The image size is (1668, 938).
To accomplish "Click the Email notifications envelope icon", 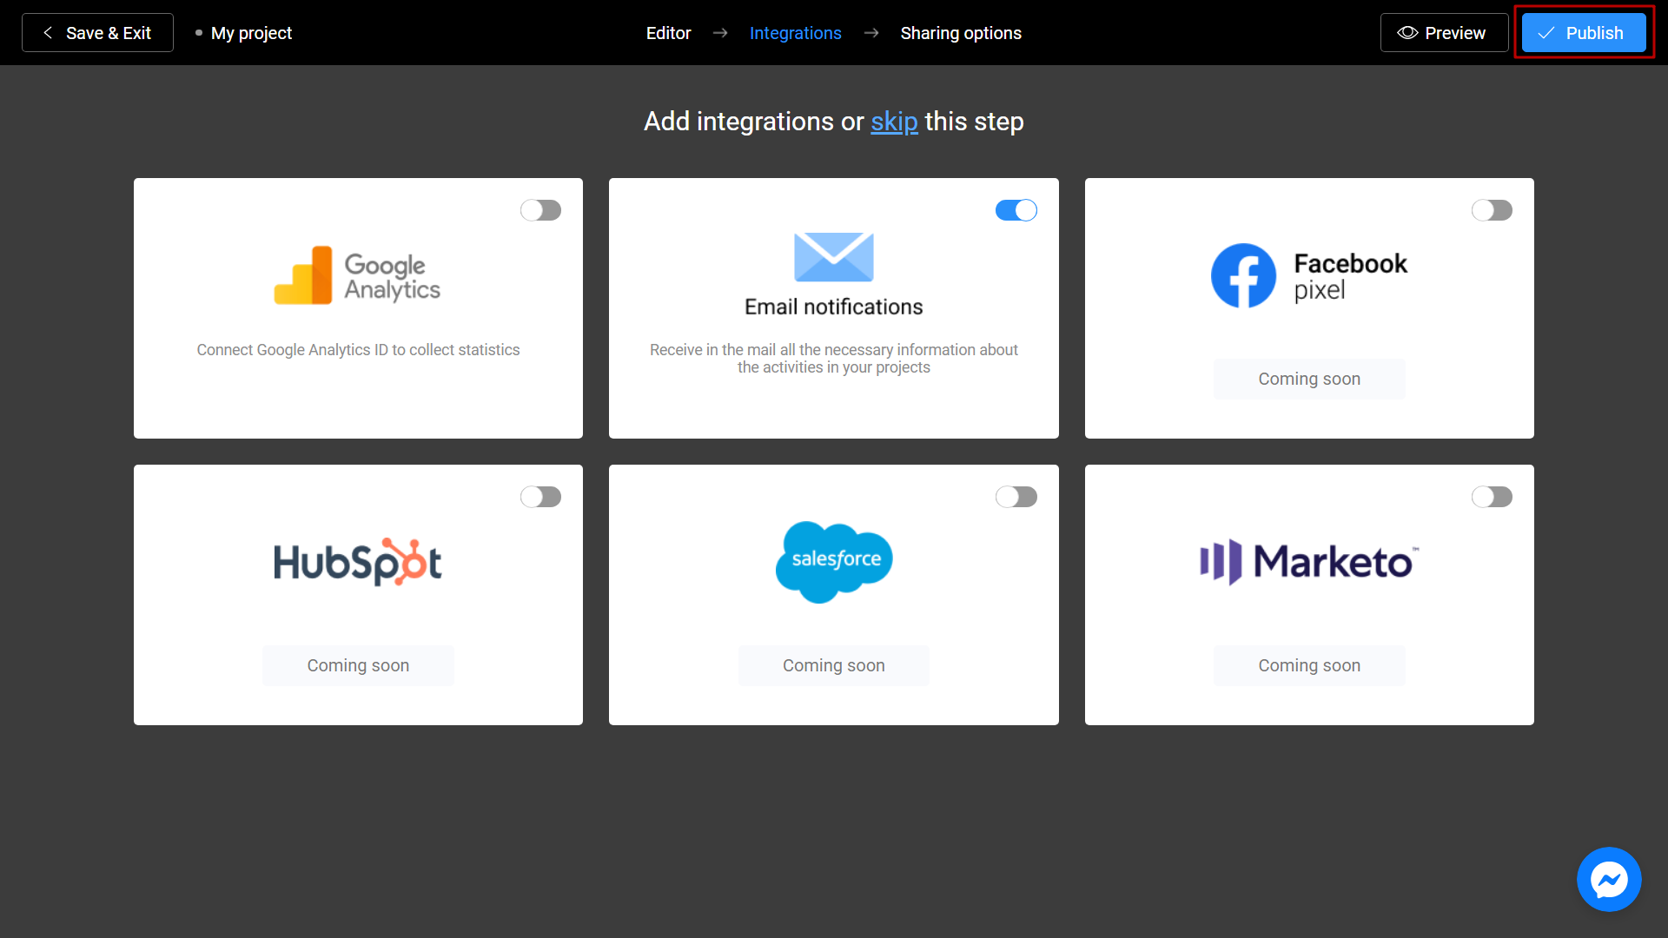I will 833,258.
